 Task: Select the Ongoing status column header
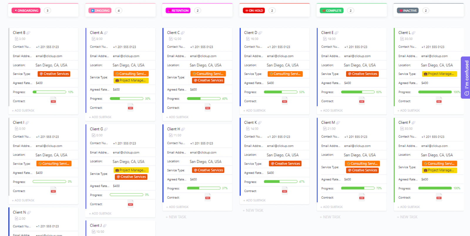[x=100, y=11]
